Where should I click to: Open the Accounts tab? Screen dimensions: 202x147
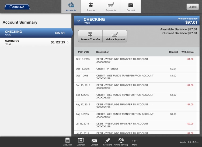(71, 7)
